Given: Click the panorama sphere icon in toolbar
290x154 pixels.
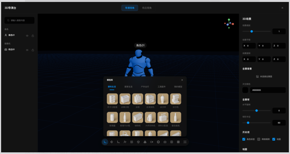Looking at the screenshot, I should pos(158,142).
